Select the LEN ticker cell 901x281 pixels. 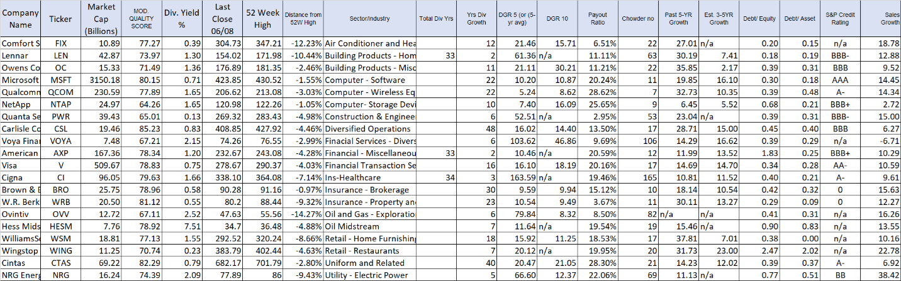click(61, 55)
